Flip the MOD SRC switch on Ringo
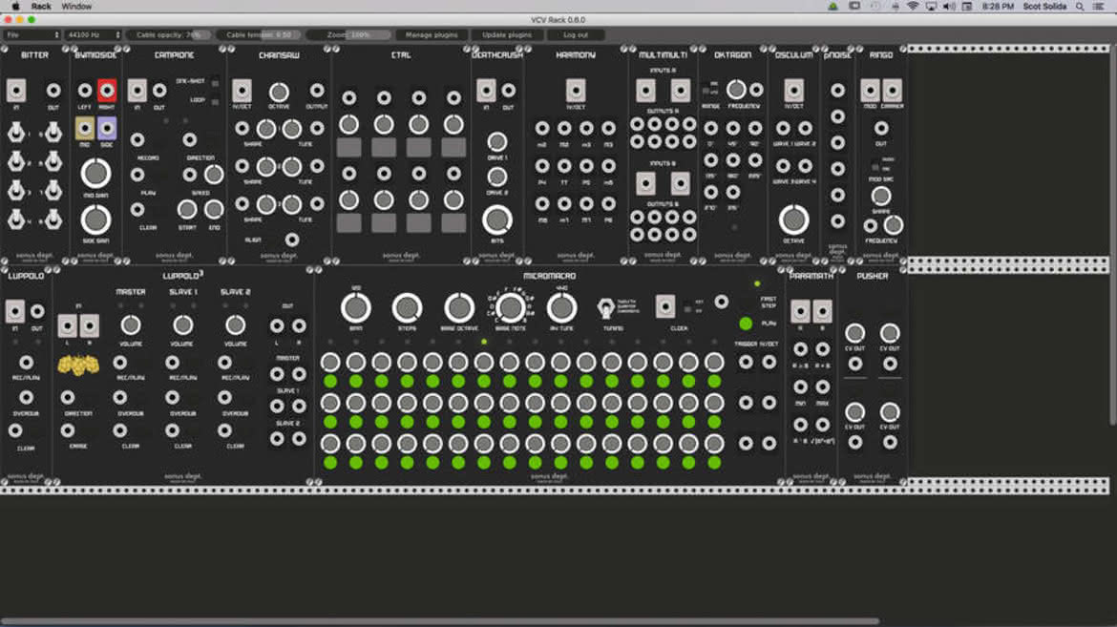 point(875,164)
